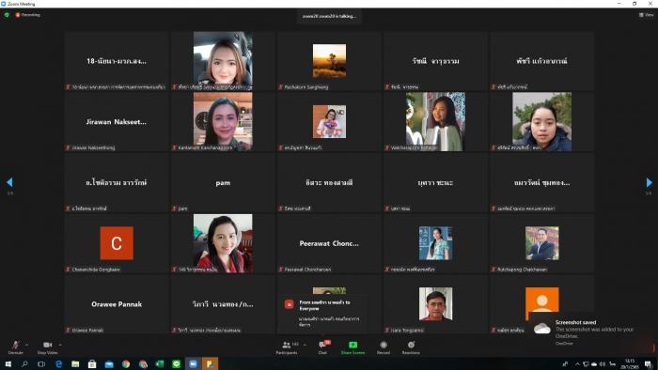The height and width of the screenshot is (370, 658).
Task: Toggle the Unmute microphone button
Action: tap(16, 347)
